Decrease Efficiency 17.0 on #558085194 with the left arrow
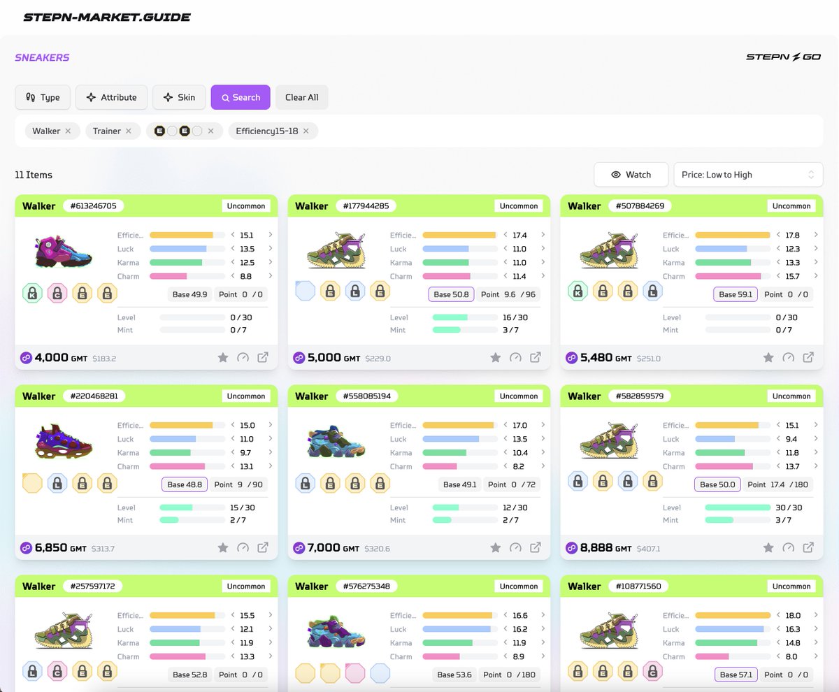Viewport: 839px width, 692px height. pos(505,425)
